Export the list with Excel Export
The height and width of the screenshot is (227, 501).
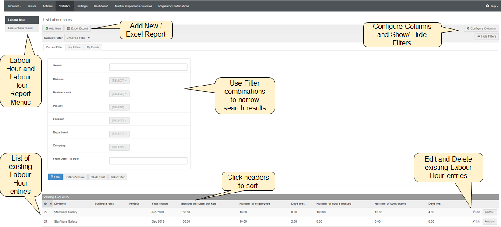[77, 28]
